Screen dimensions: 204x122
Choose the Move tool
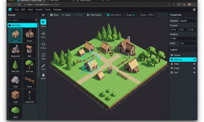[x=43, y=35]
